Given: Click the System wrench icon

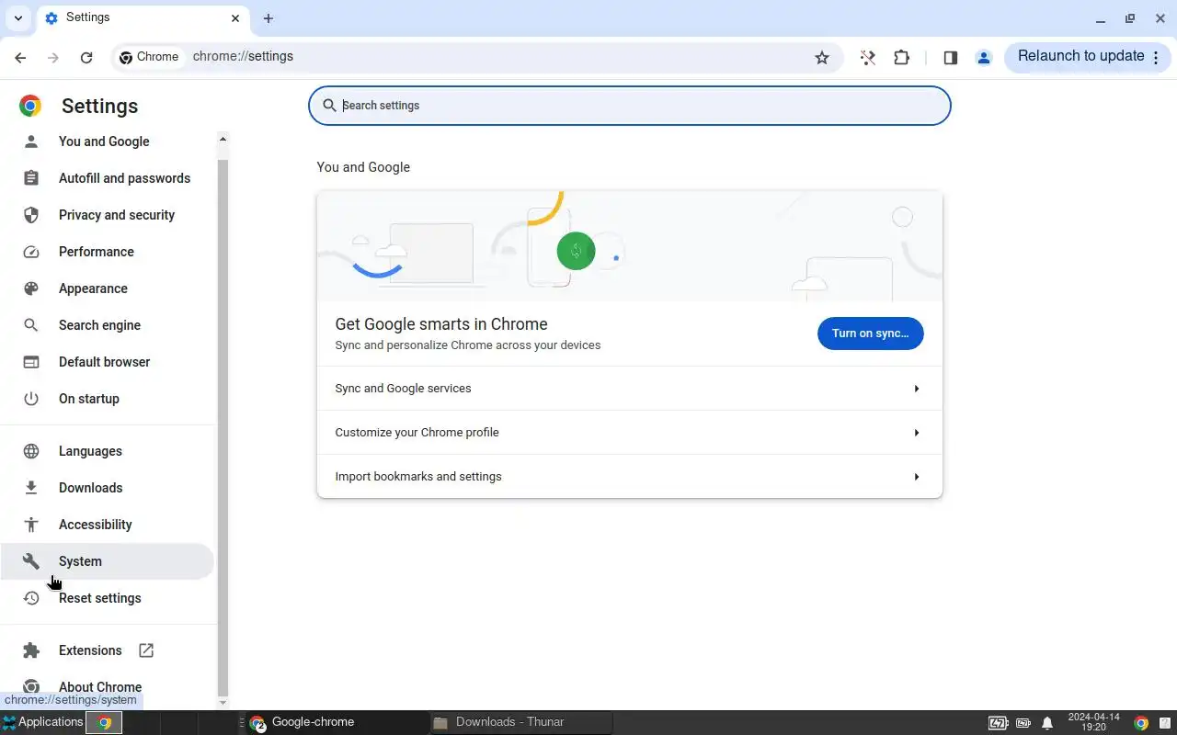Looking at the screenshot, I should coord(31,561).
